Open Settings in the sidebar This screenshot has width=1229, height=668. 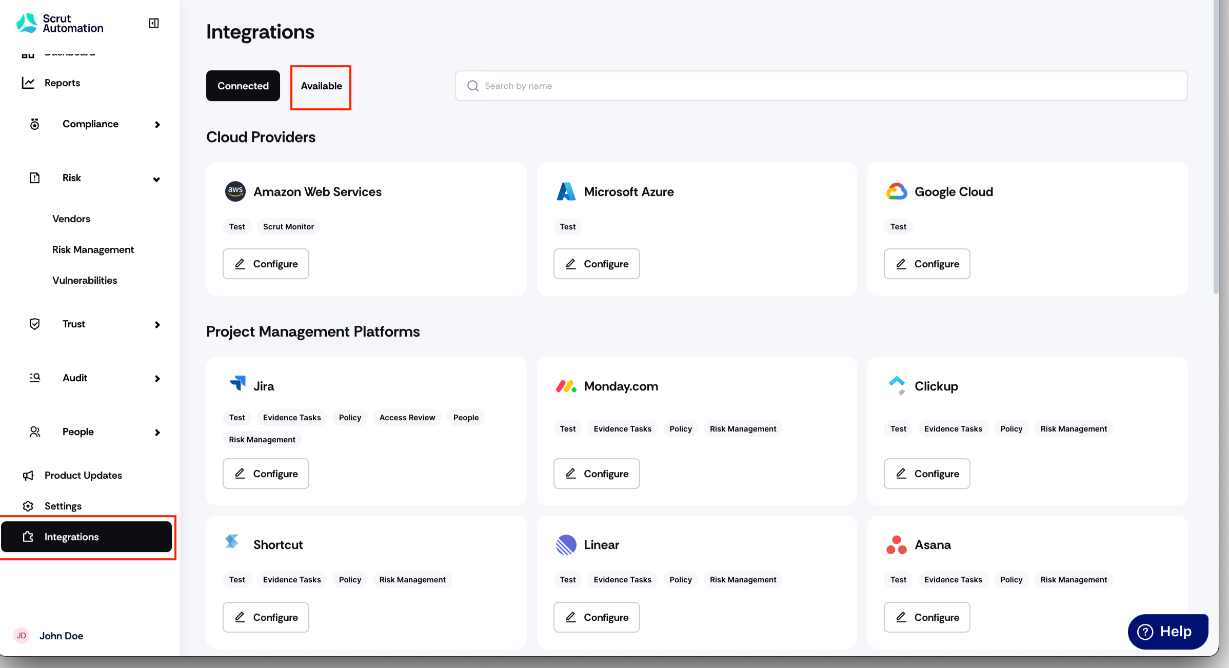click(63, 506)
